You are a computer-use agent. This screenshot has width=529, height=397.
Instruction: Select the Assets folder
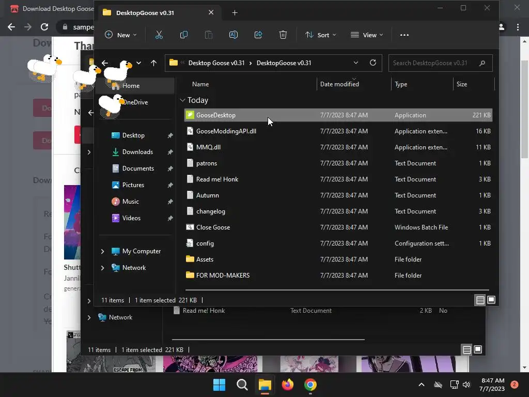coord(338,259)
